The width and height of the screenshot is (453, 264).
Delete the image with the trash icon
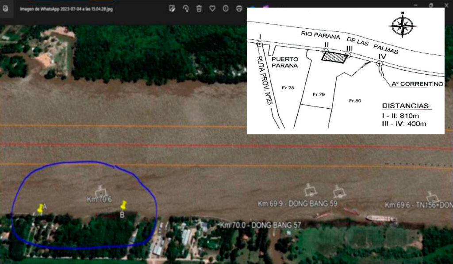(200, 8)
